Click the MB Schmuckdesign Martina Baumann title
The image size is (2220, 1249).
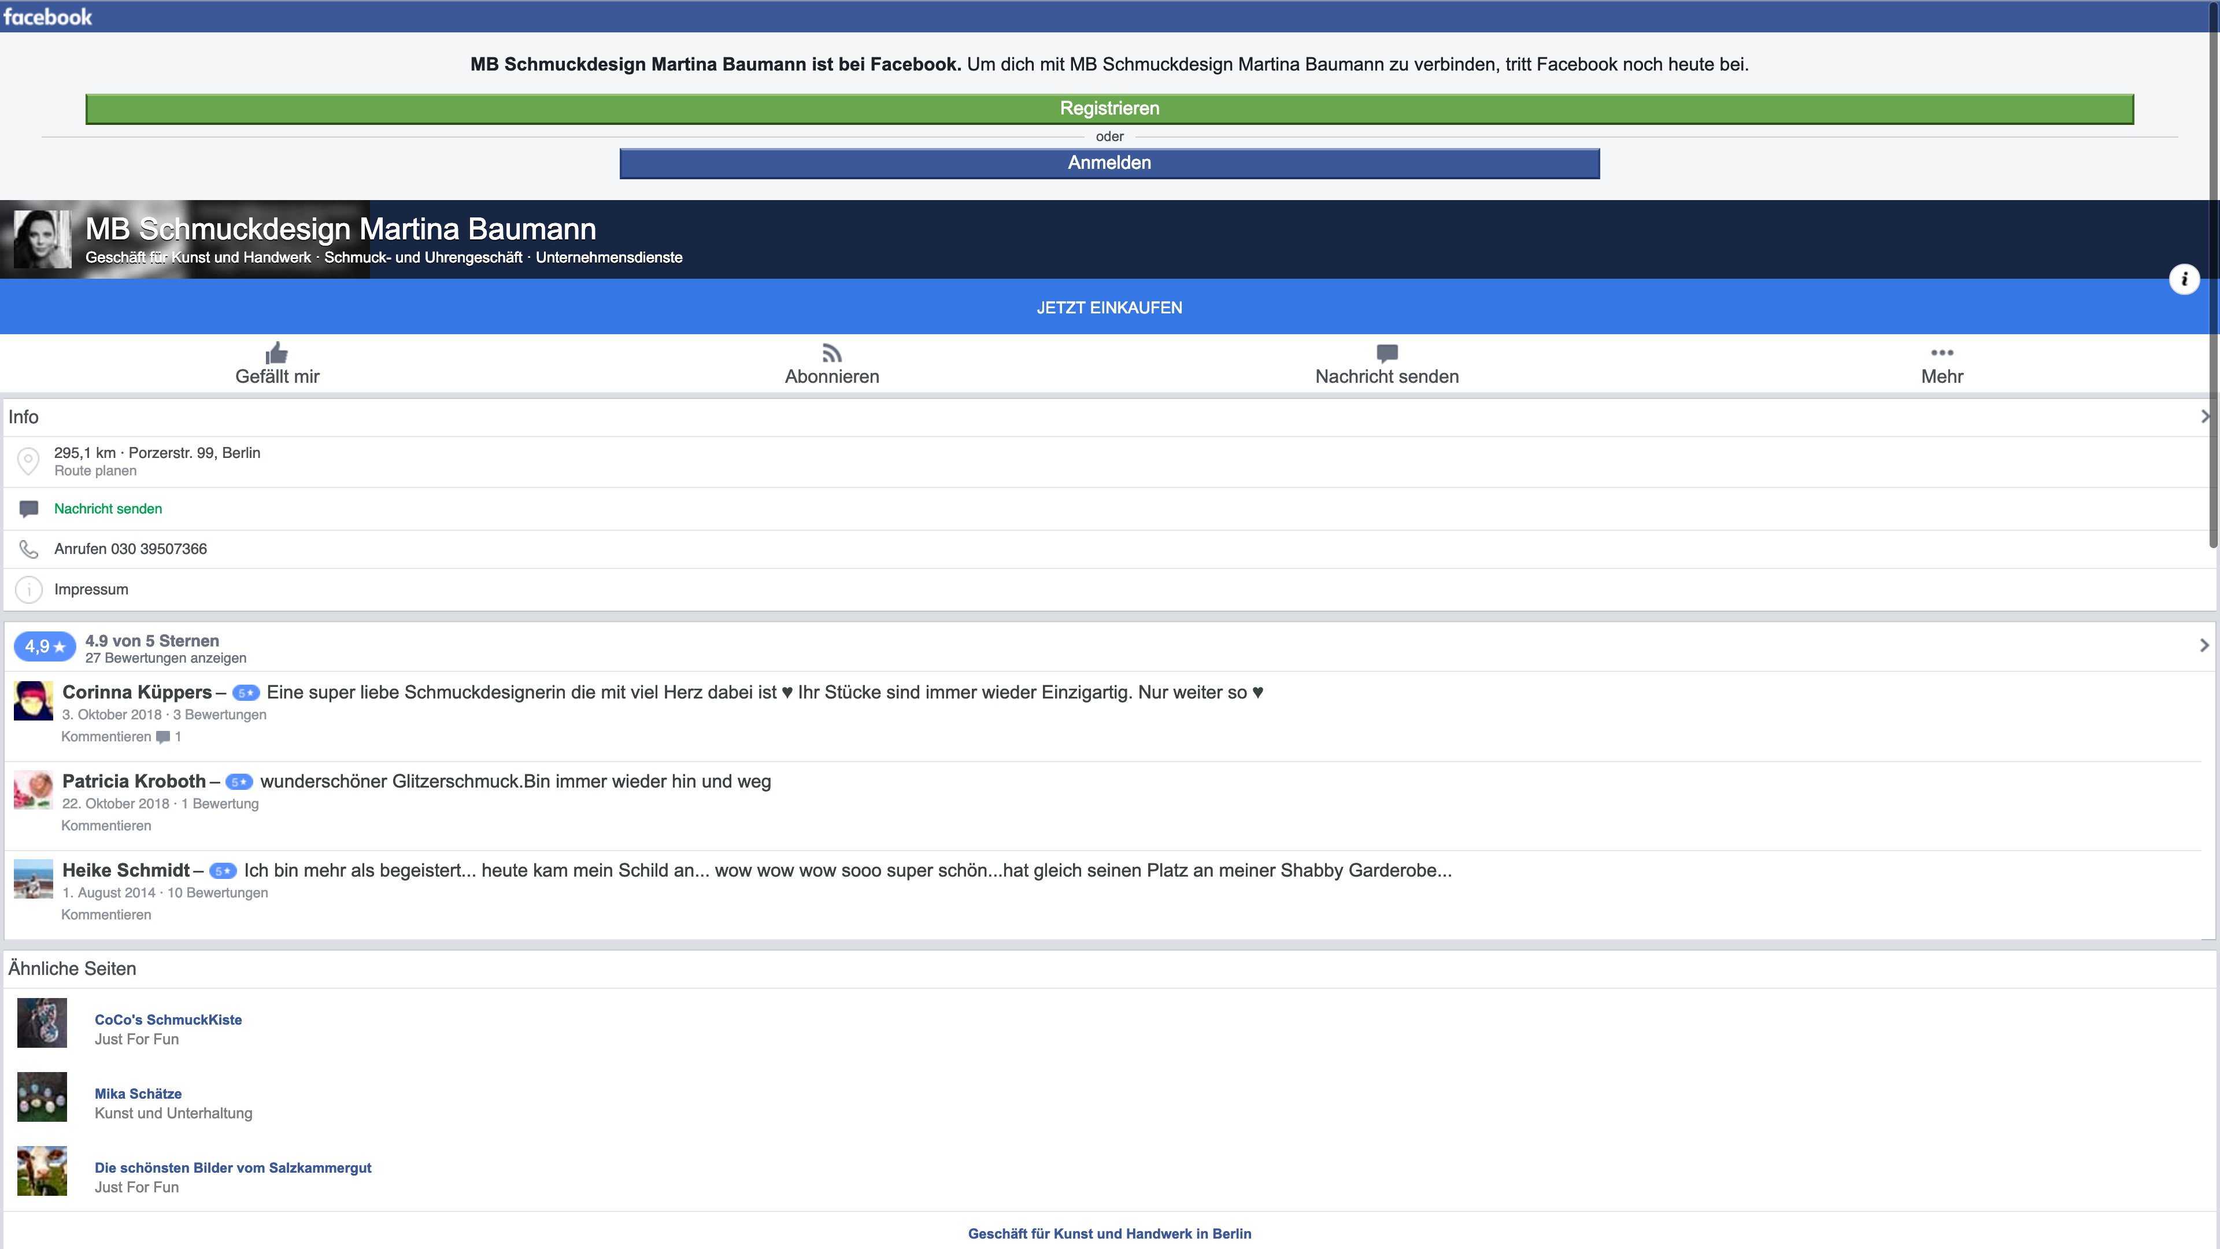click(341, 230)
